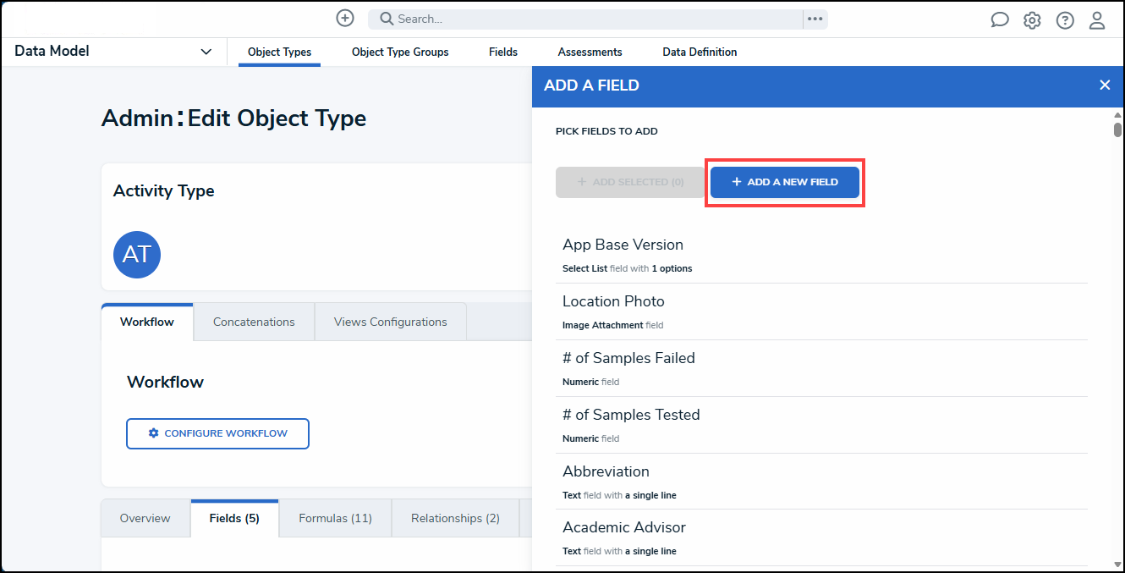Image resolution: width=1125 pixels, height=573 pixels.
Task: Open the Views Configurations tab
Action: 391,322
